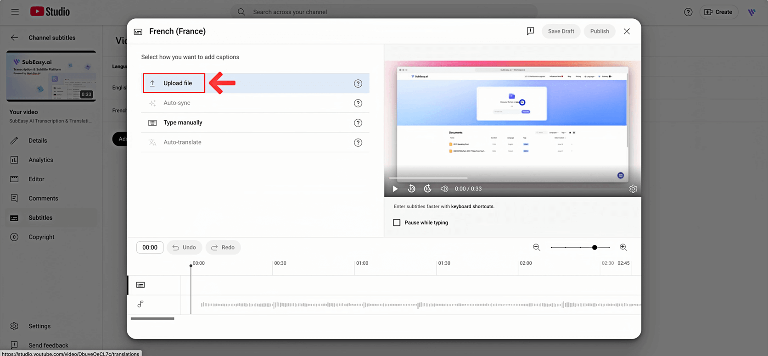Open help for Upload file
Viewport: 768px width, 356px height.
[358, 83]
